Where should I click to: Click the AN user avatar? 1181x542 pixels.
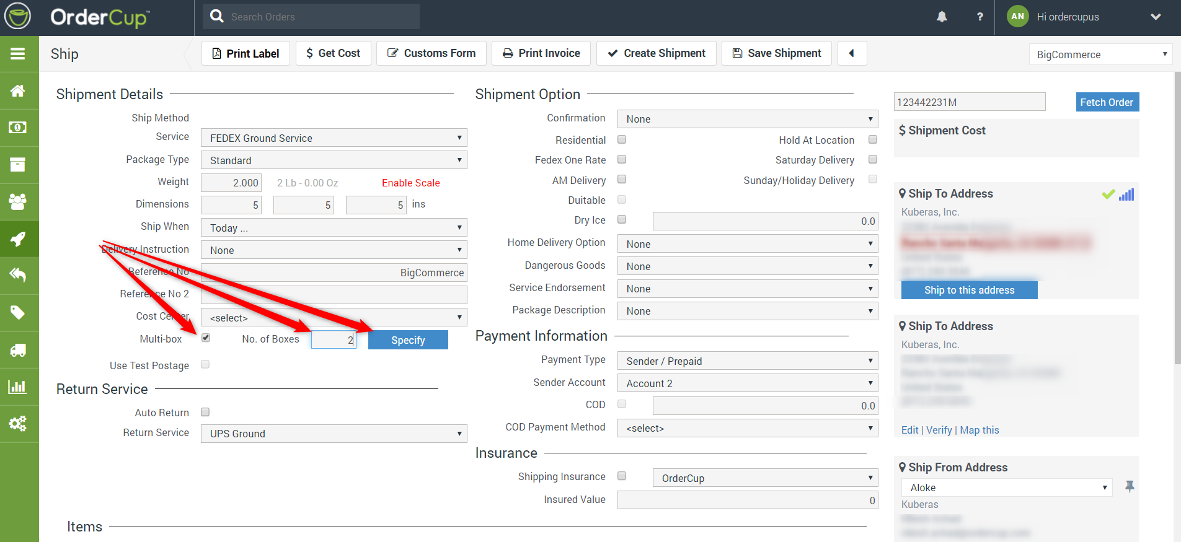click(x=1018, y=17)
